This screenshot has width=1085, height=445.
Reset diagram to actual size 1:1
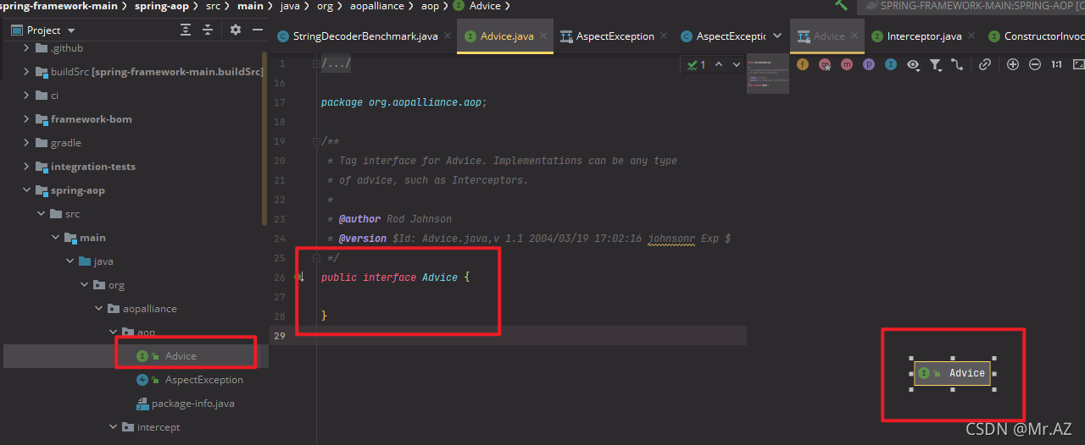pos(1057,64)
